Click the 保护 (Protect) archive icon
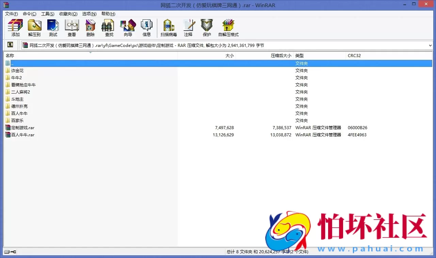Image resolution: width=436 pixels, height=258 pixels. coord(207,28)
